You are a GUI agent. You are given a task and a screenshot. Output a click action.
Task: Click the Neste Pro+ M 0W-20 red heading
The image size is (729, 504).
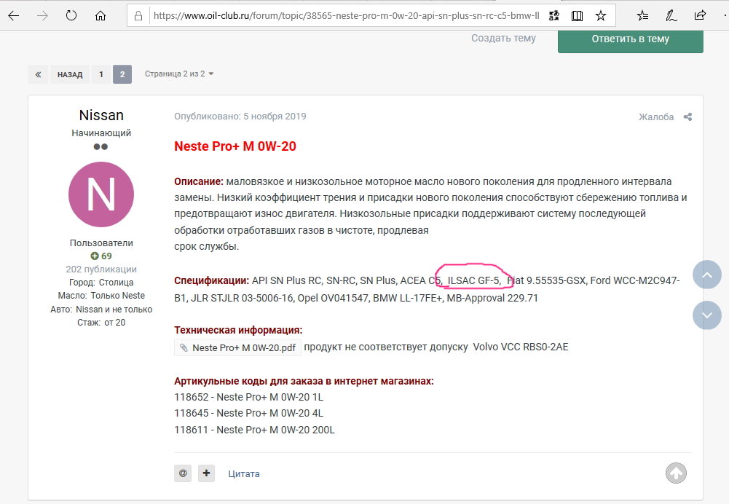click(x=235, y=146)
